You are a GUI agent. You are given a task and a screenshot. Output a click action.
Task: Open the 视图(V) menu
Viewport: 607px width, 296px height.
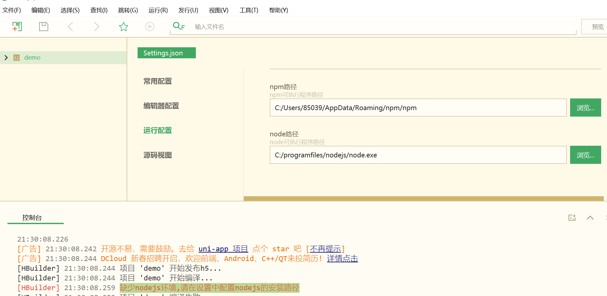[x=219, y=10]
